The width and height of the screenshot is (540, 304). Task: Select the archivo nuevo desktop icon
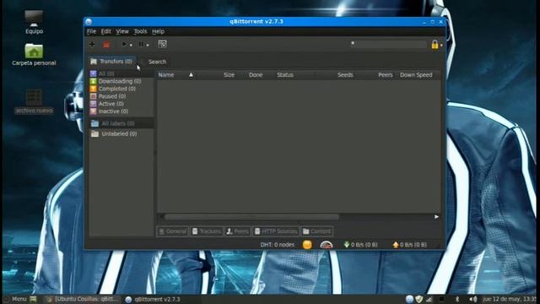pos(34,101)
